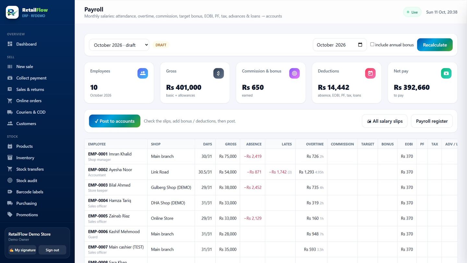The height and width of the screenshot is (263, 467).
Task: Click the Promotions tag icon
Action: coord(10,215)
